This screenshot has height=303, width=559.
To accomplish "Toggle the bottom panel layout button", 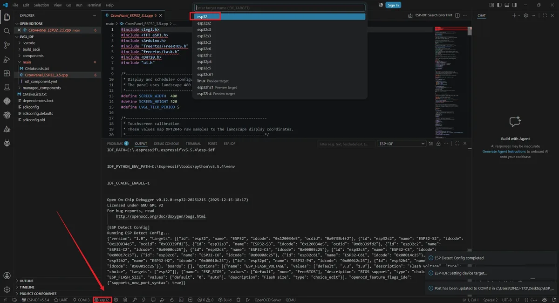I will [x=507, y=5].
